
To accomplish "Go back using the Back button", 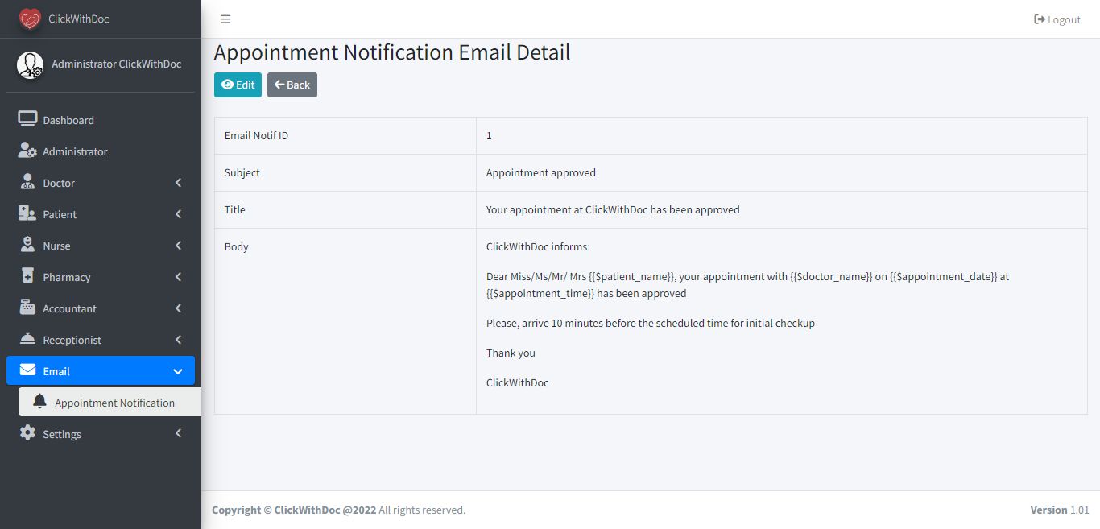I will click(292, 85).
